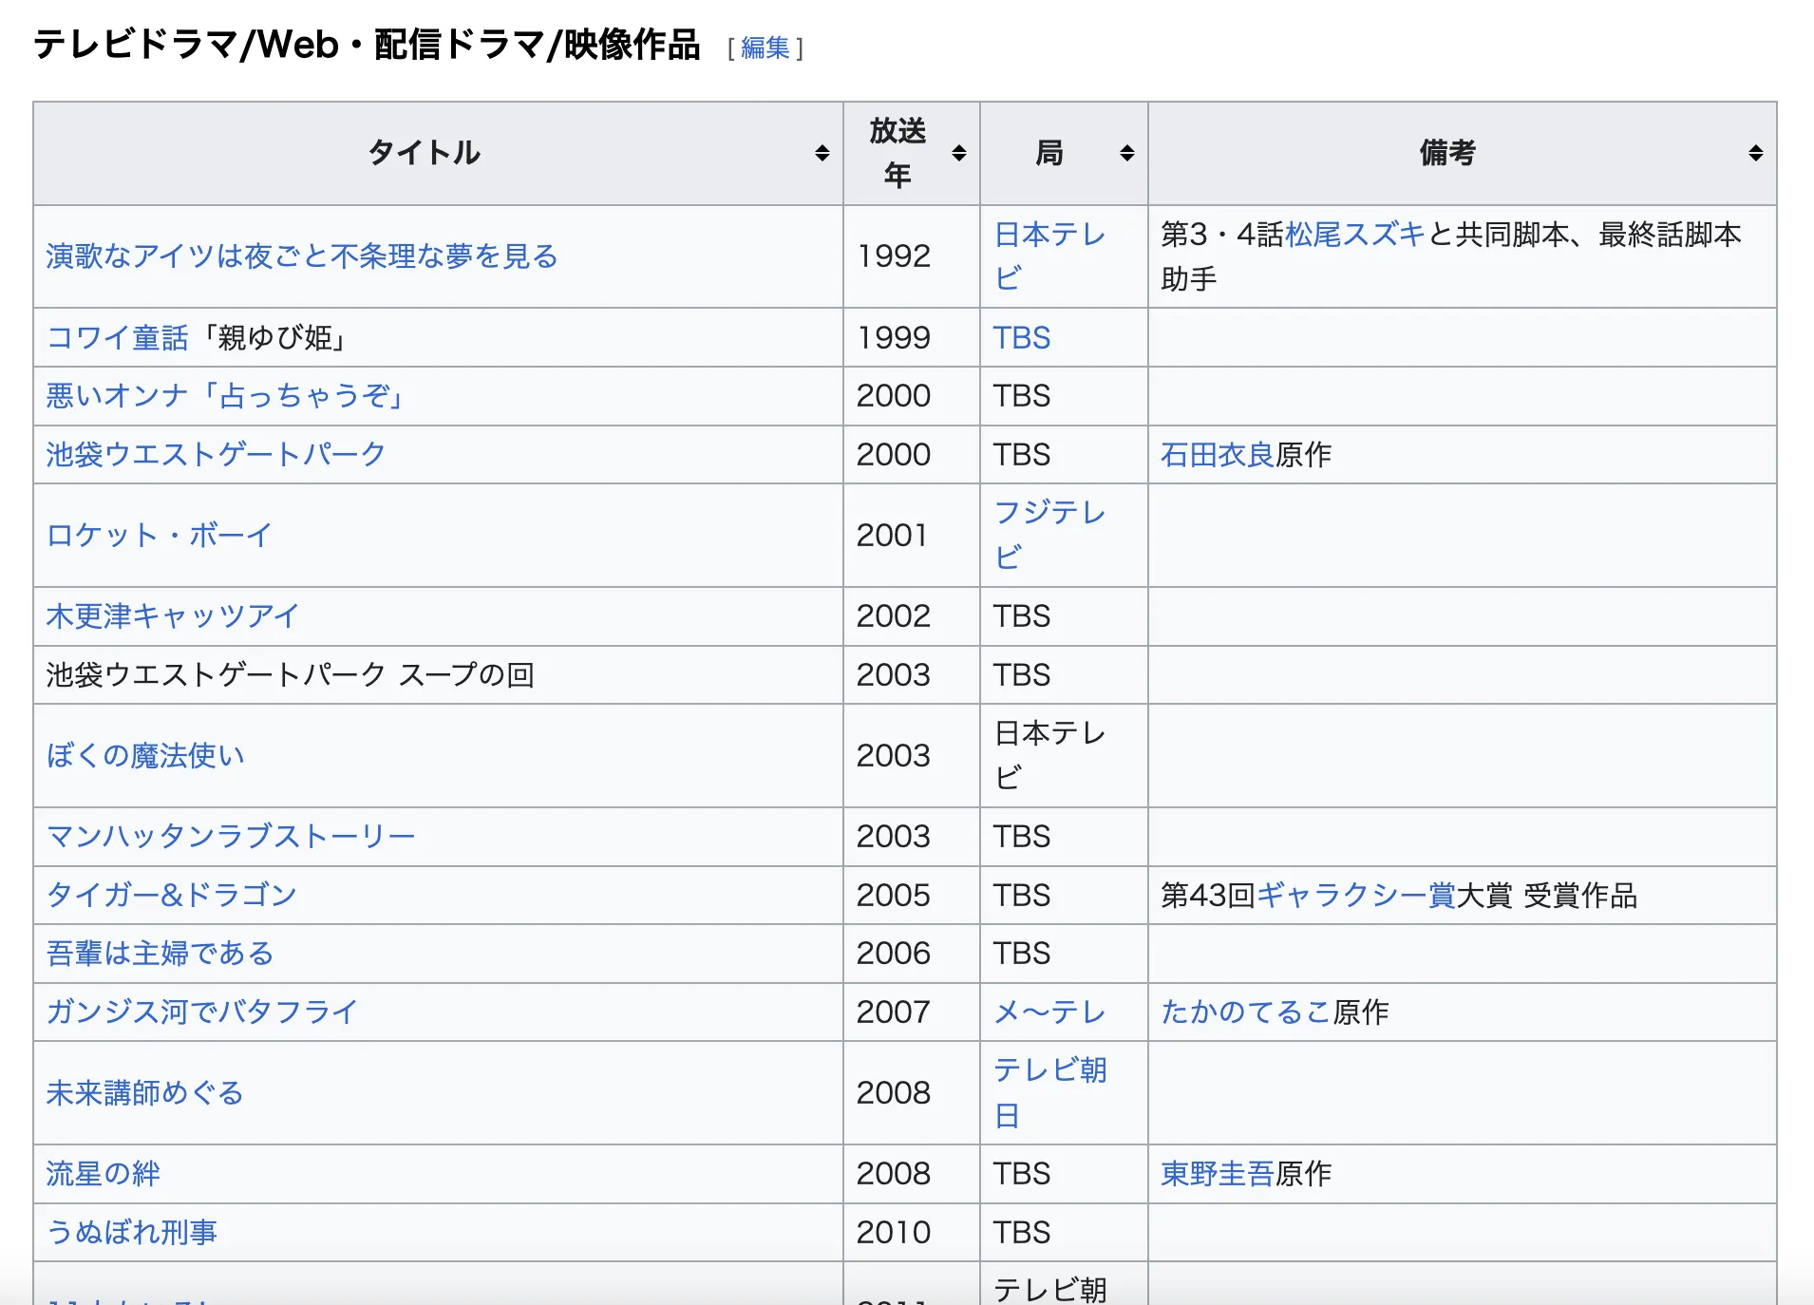The image size is (1814, 1305).
Task: Click the 編集 section edit link
Action: point(765,47)
